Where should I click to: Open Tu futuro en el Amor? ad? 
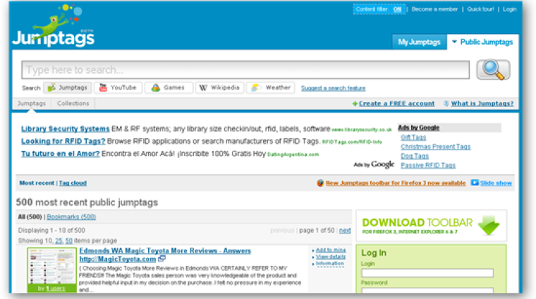click(x=61, y=154)
